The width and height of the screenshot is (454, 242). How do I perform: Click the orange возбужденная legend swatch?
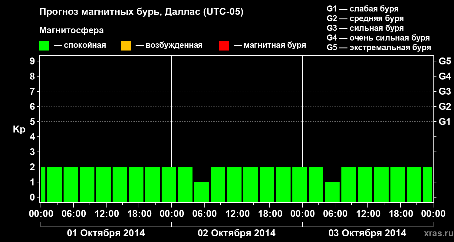pos(126,46)
